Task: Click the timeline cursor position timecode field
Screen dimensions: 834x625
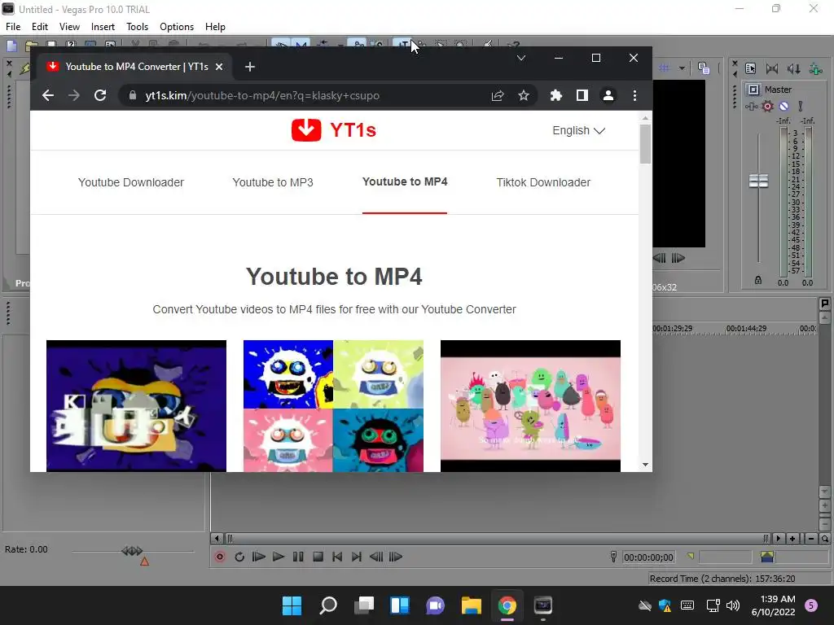Action: point(648,557)
